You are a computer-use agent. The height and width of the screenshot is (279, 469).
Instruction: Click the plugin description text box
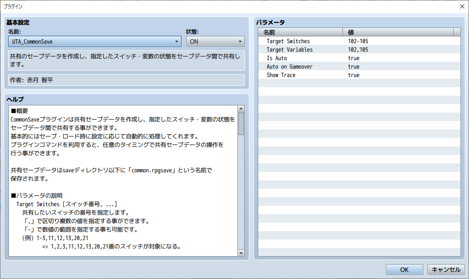coord(127,61)
